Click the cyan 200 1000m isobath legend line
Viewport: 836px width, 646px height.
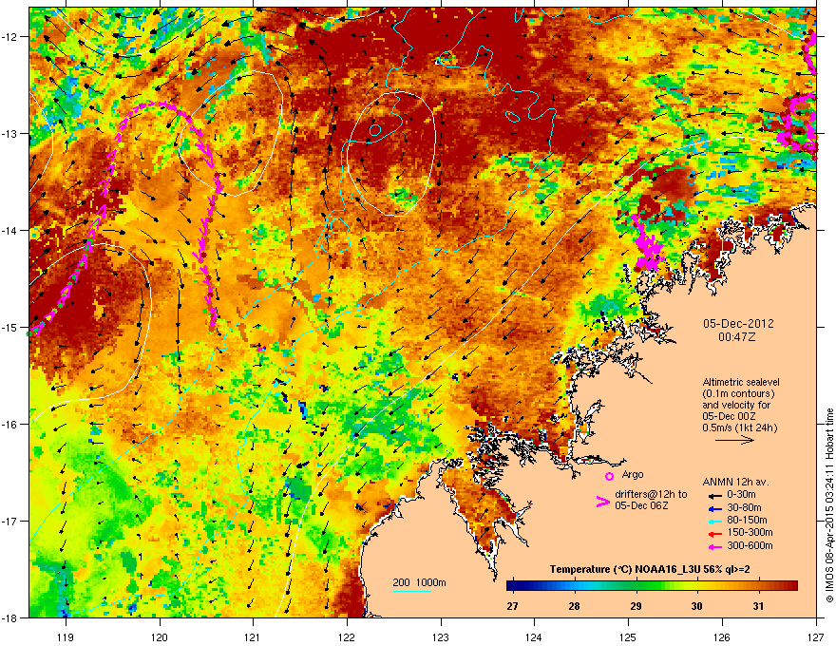click(411, 591)
